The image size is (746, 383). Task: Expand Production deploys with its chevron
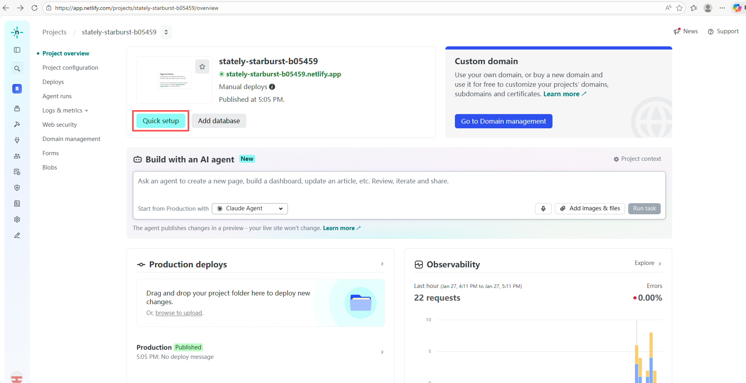click(x=382, y=264)
